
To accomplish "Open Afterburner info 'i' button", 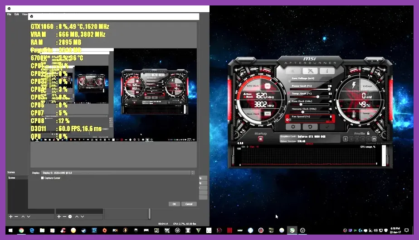I will pos(327,71).
